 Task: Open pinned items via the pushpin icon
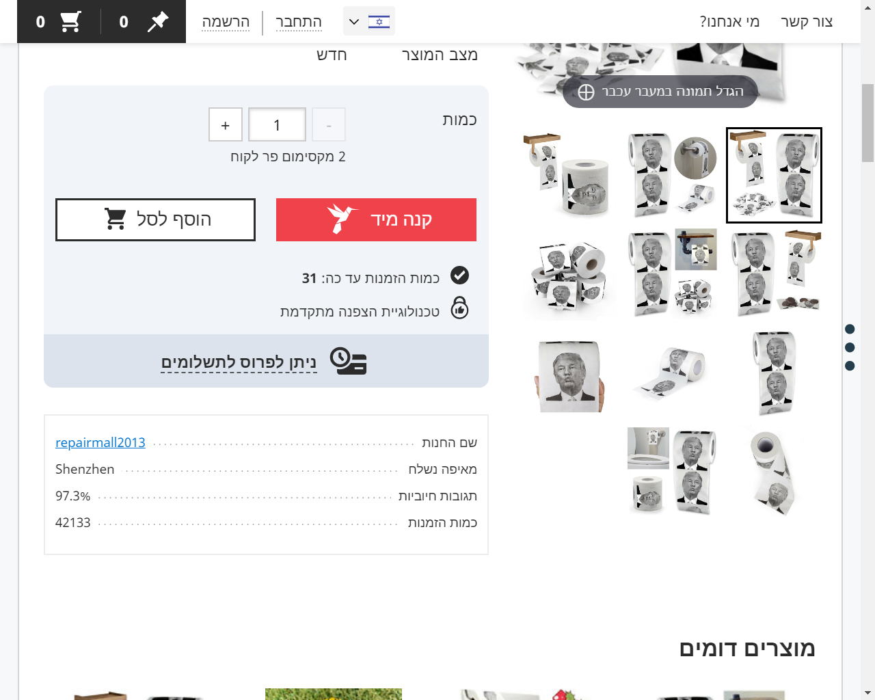(x=158, y=22)
